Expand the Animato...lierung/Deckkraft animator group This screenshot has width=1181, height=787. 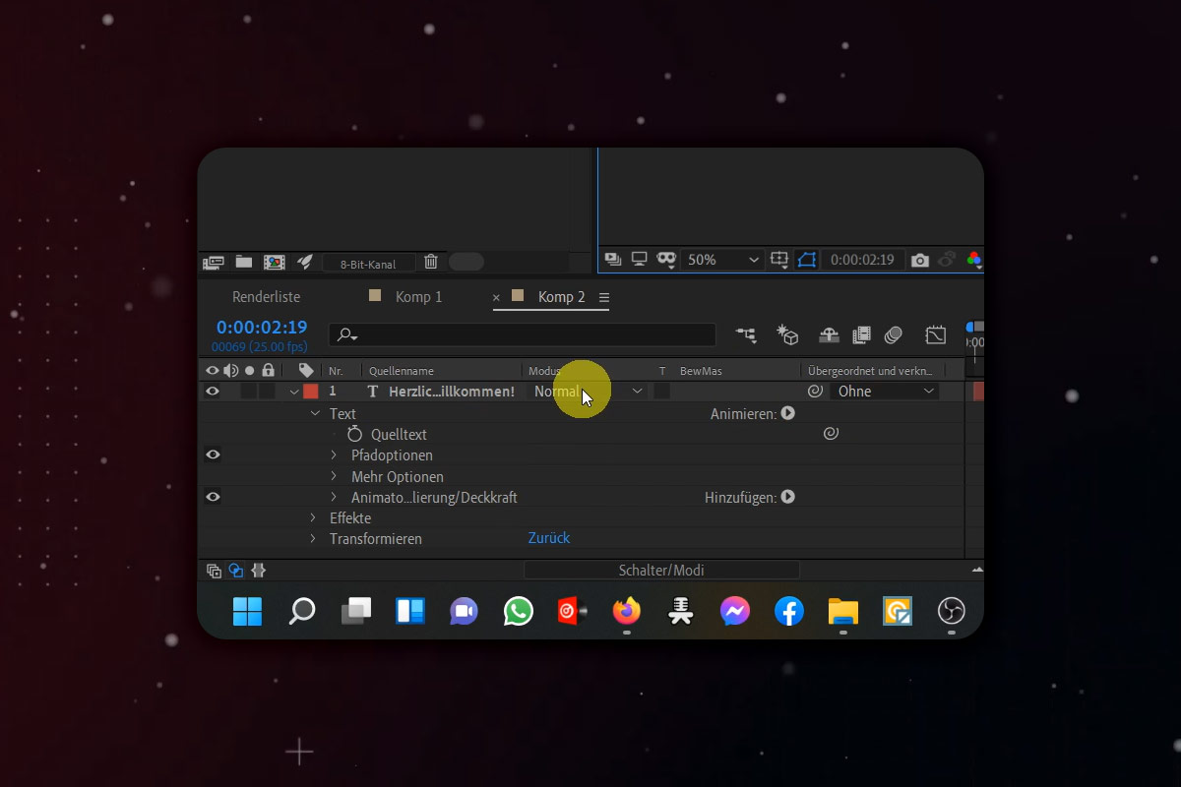334,497
